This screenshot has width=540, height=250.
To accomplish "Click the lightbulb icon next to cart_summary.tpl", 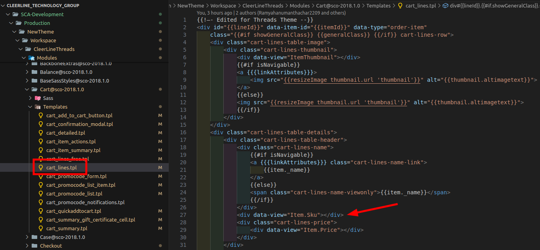I will coord(40,229).
